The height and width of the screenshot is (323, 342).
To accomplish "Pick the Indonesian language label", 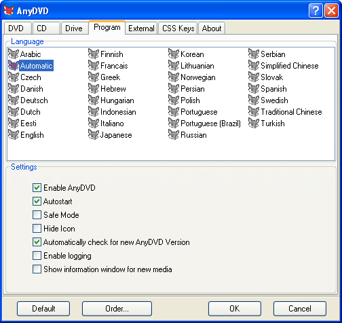I will [118, 112].
